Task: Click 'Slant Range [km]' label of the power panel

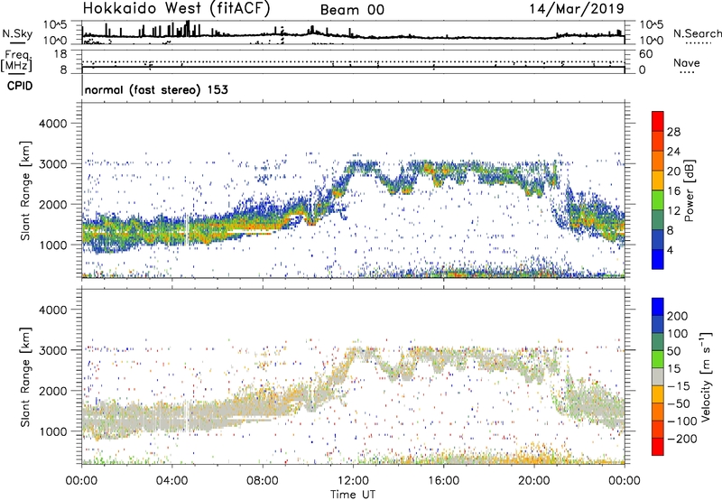Action: (x=25, y=190)
